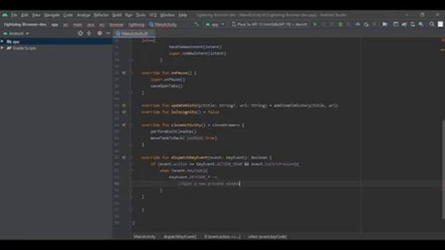Click the white square icon right of search
Viewport: 445px width, 250px height.
(440, 25)
